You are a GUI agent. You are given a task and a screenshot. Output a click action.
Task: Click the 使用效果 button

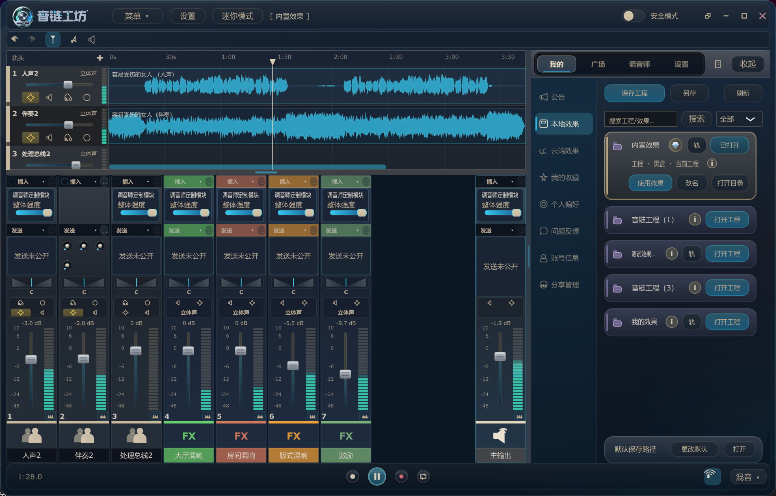click(650, 183)
